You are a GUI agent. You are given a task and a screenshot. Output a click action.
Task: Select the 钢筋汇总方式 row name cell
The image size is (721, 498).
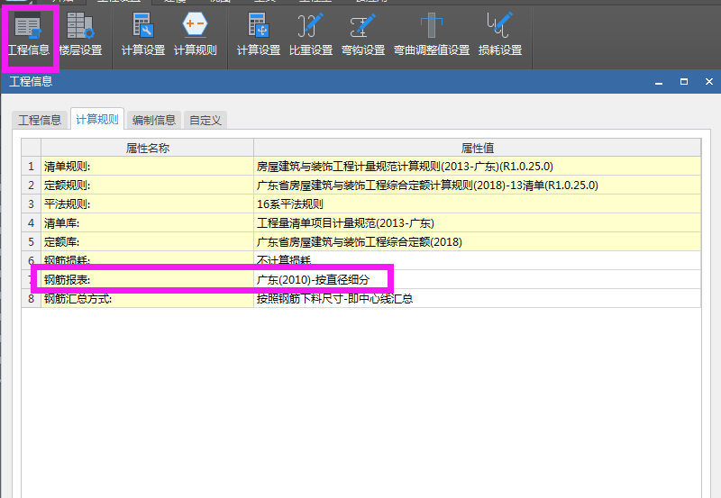[148, 299]
